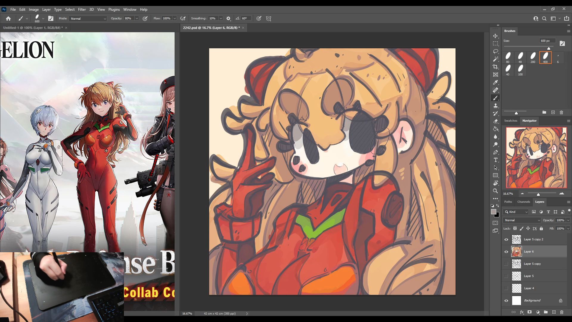Select the Brush tool in toolbox
The height and width of the screenshot is (322, 572).
coord(495,98)
